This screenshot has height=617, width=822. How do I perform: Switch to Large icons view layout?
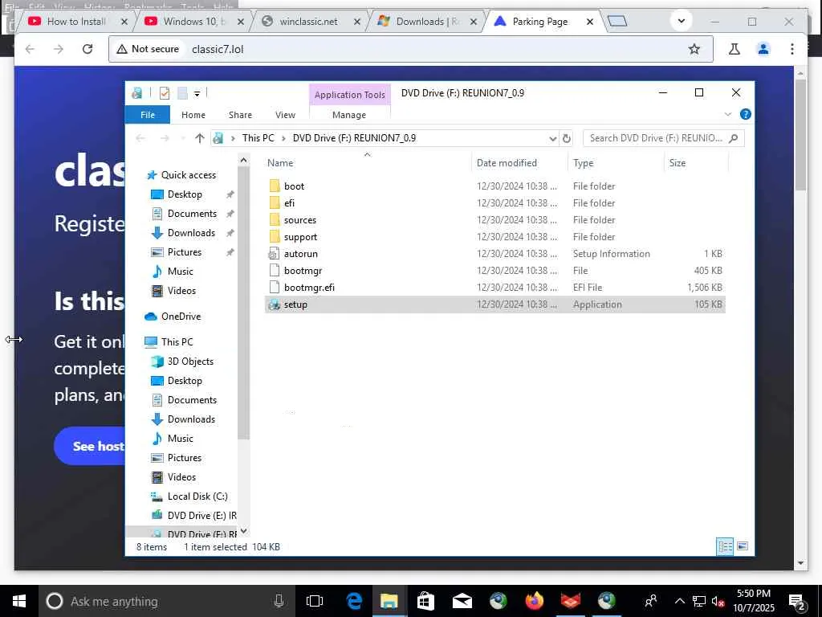point(743,546)
